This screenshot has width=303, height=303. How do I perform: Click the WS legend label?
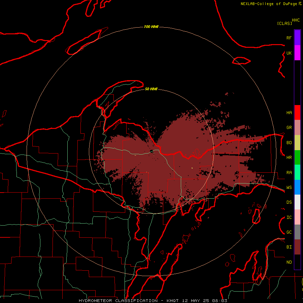click(289, 188)
